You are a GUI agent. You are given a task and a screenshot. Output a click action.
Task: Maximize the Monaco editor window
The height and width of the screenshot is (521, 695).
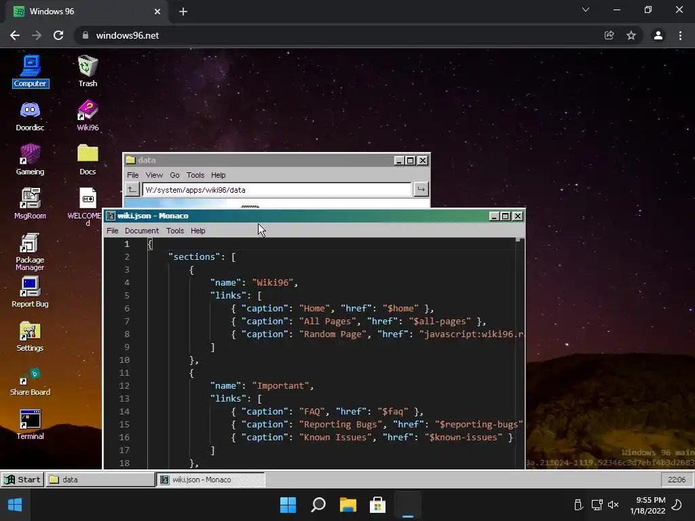click(505, 216)
